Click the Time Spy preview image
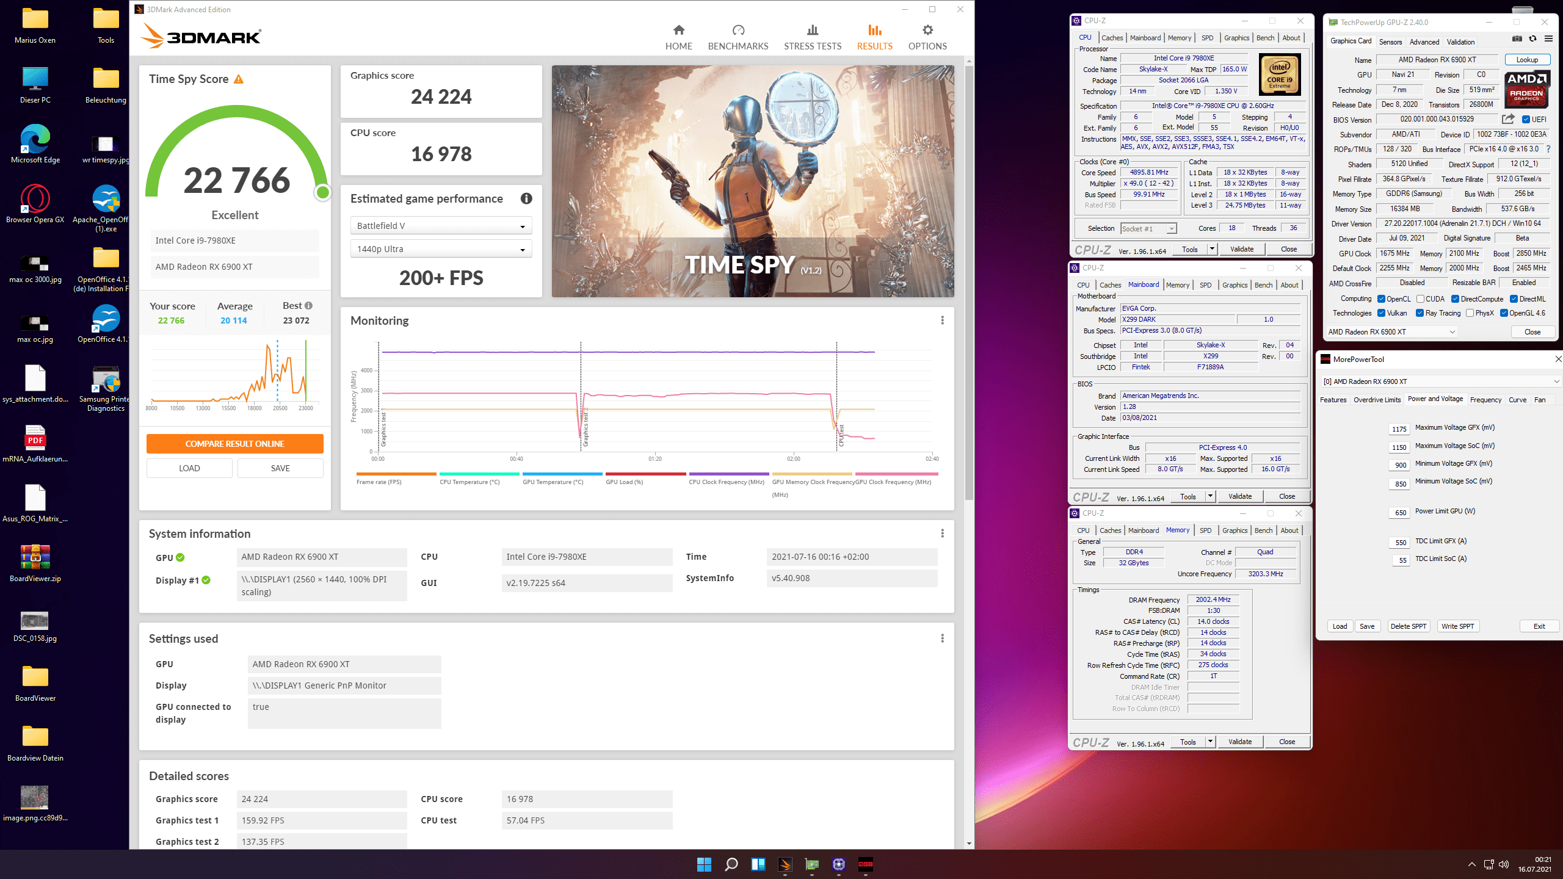The height and width of the screenshot is (879, 1563). (x=753, y=181)
